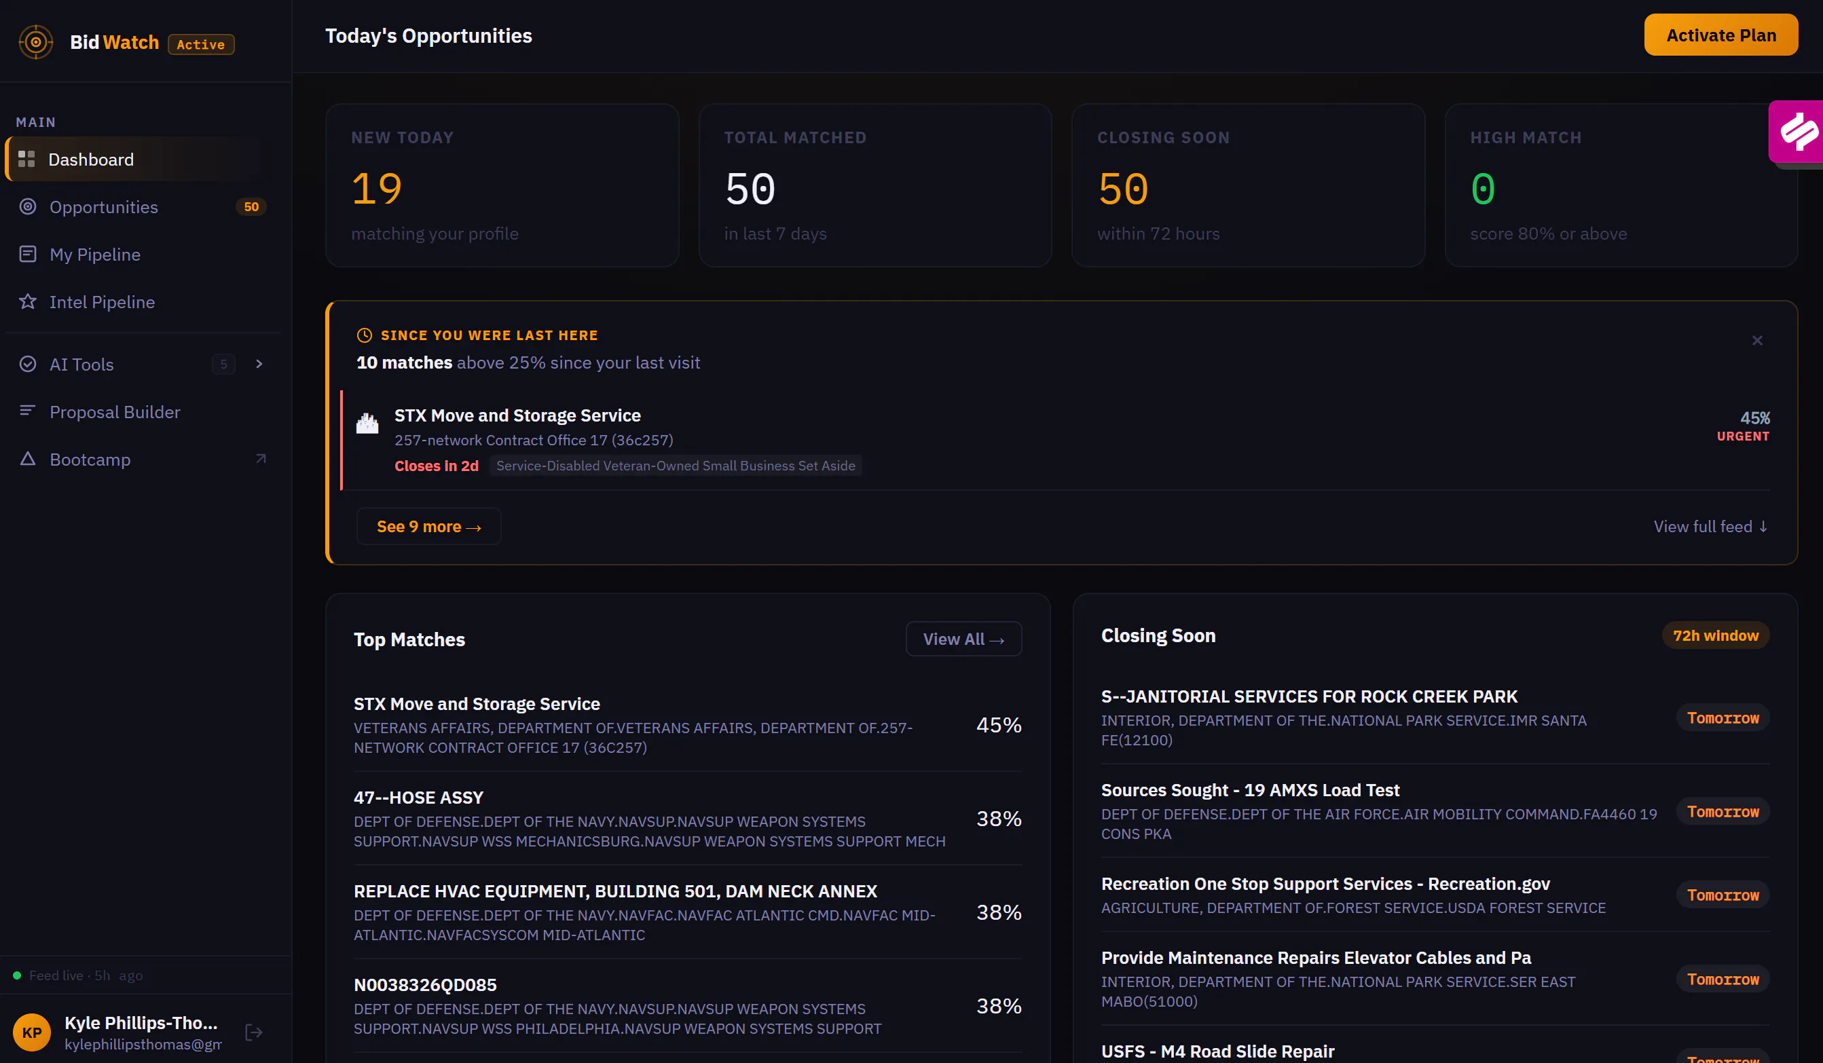Dismiss the Since You Were Last Here banner
The height and width of the screenshot is (1063, 1823).
tap(1757, 341)
